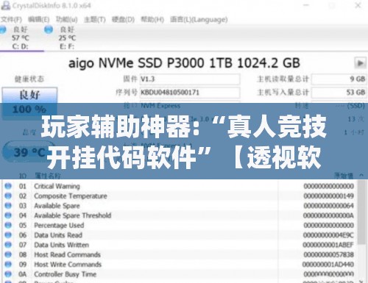Image resolution: width=368 pixels, height=283 pixels.
Task: Click status icon of Host Read Commands row
Action: click(8, 254)
